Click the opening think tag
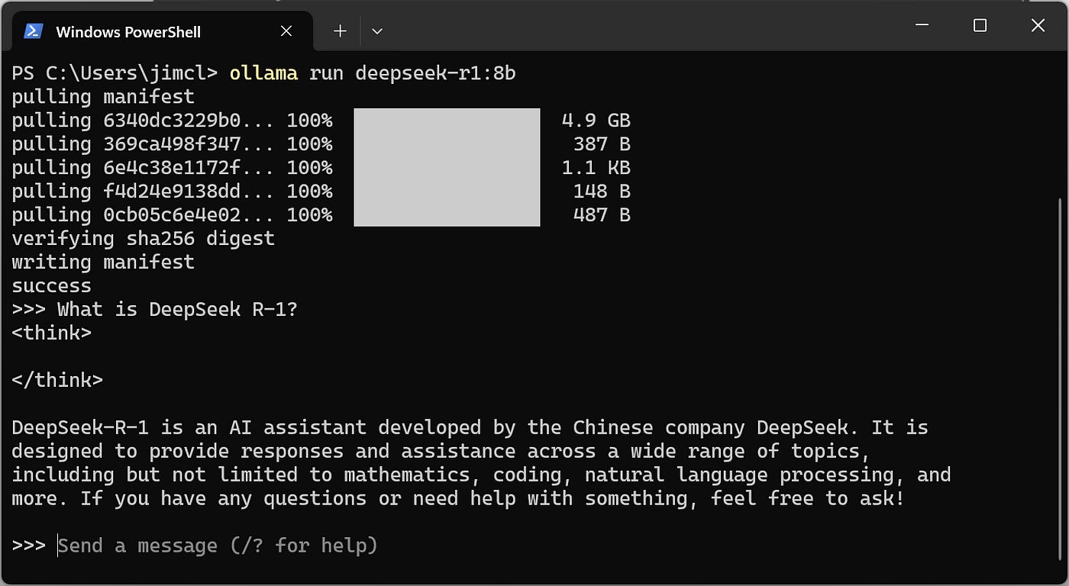Screen dimensions: 1069x586 51,333
